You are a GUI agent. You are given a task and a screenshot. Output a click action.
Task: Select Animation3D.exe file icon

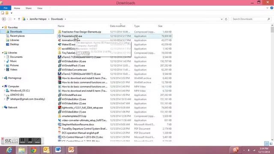(60, 40)
